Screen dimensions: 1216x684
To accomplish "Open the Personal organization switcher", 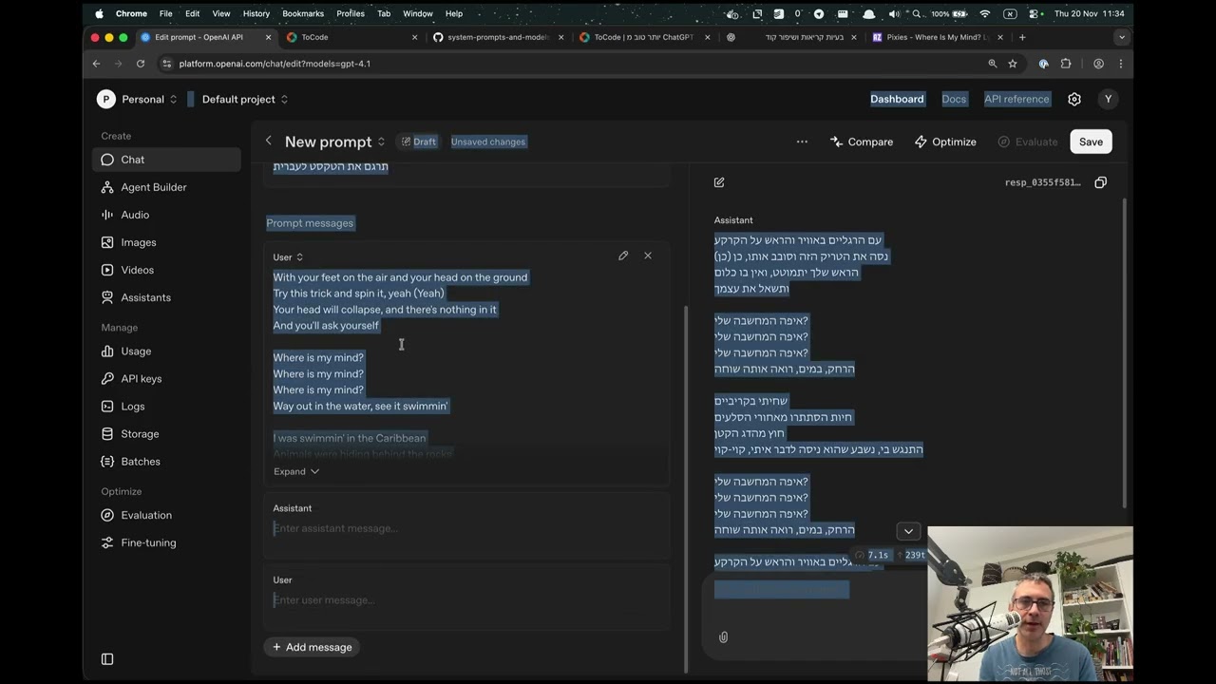I will 138,99.
